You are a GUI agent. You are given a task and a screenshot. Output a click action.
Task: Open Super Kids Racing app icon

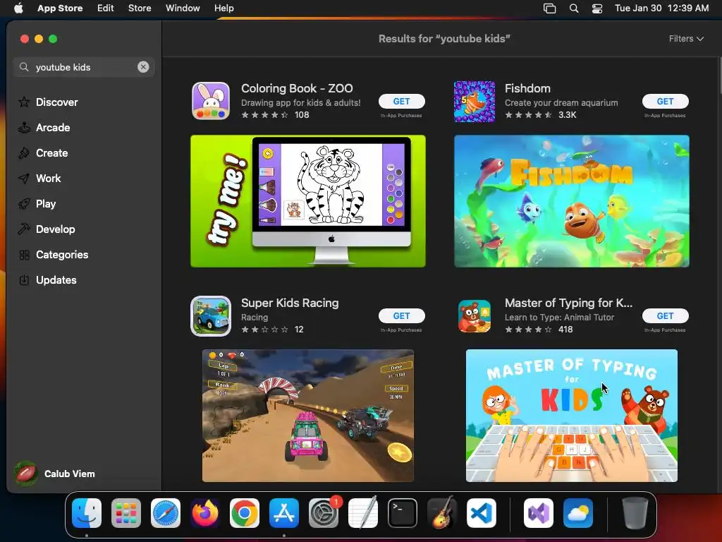pos(211,316)
